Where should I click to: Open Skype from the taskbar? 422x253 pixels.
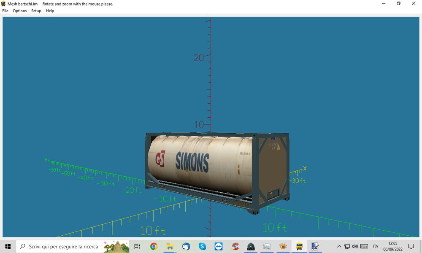pos(202,246)
